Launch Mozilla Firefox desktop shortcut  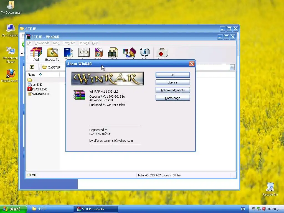(x=10, y=75)
